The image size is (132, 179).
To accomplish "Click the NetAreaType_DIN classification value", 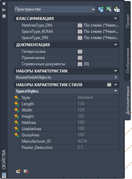I will click(x=98, y=25).
